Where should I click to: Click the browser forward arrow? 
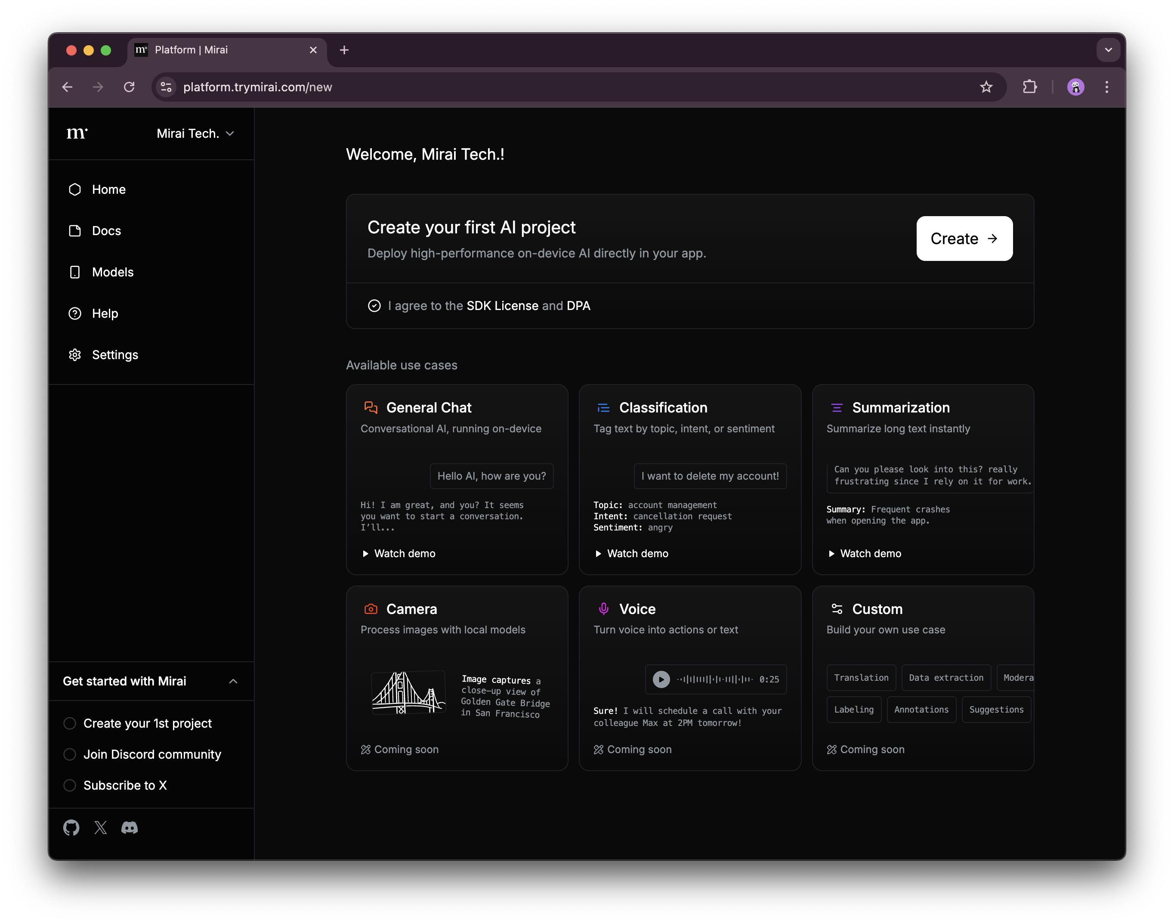(98, 87)
